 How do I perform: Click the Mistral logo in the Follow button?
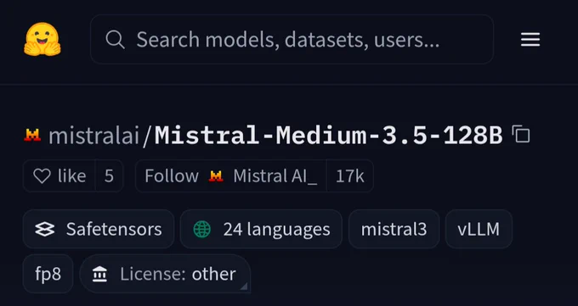(216, 176)
